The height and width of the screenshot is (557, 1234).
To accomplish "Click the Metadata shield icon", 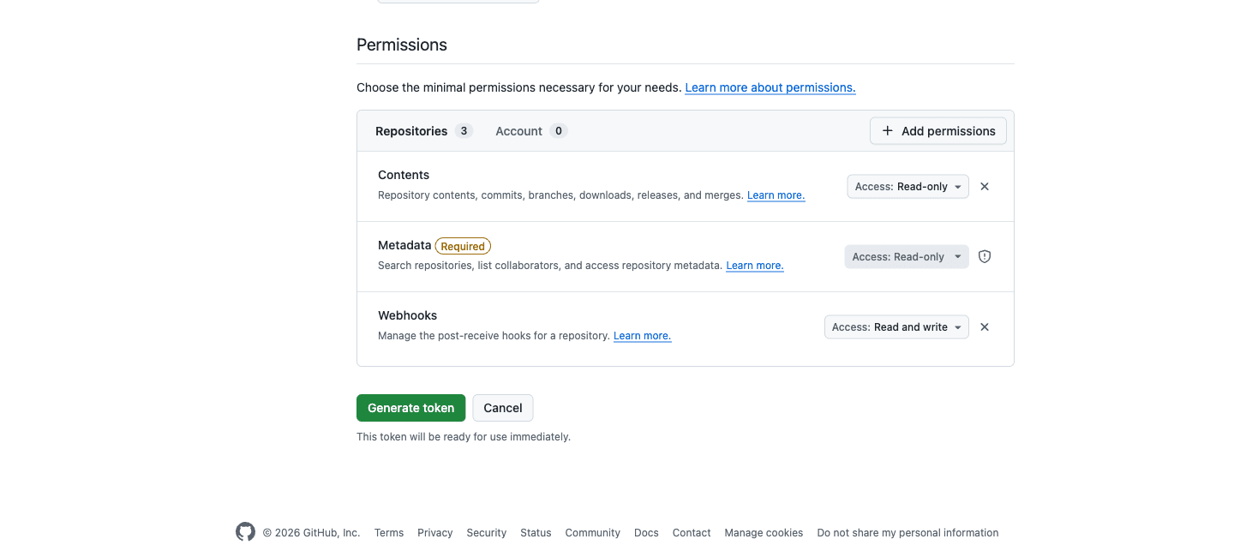I will 985,257.
